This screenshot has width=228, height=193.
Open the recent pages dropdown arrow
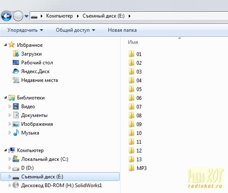[26, 16]
